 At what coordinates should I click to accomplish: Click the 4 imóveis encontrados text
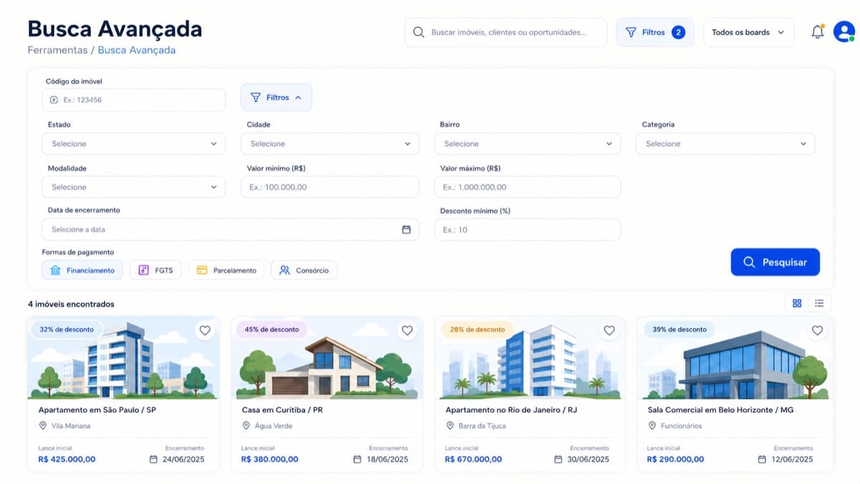(x=71, y=304)
